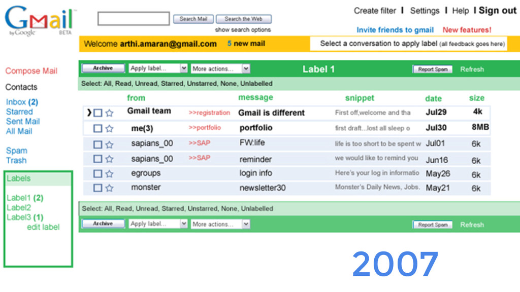Viewport: 520px width, 292px height.
Task: Click the >>portfolio label tag
Action: coord(205,128)
